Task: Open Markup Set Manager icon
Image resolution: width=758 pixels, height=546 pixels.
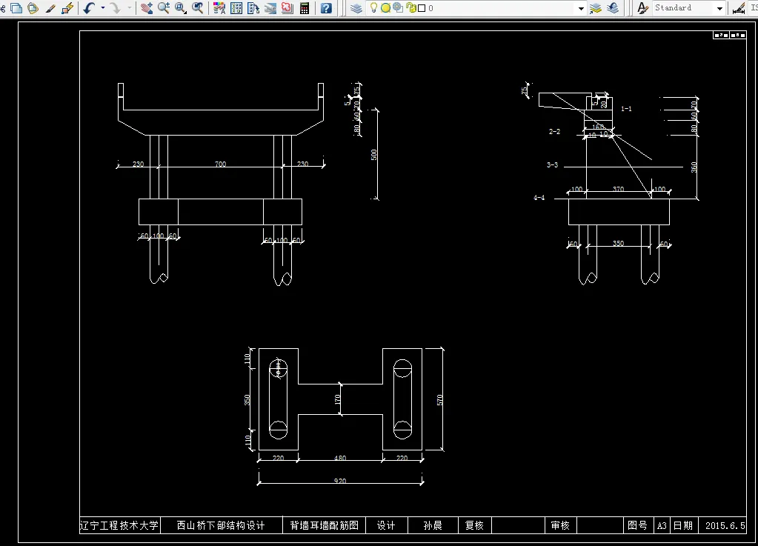Action: coord(287,7)
